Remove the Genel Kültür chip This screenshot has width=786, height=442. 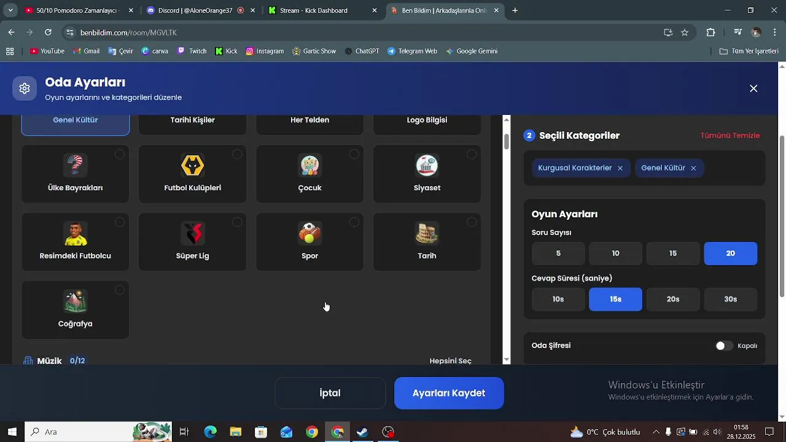point(693,168)
